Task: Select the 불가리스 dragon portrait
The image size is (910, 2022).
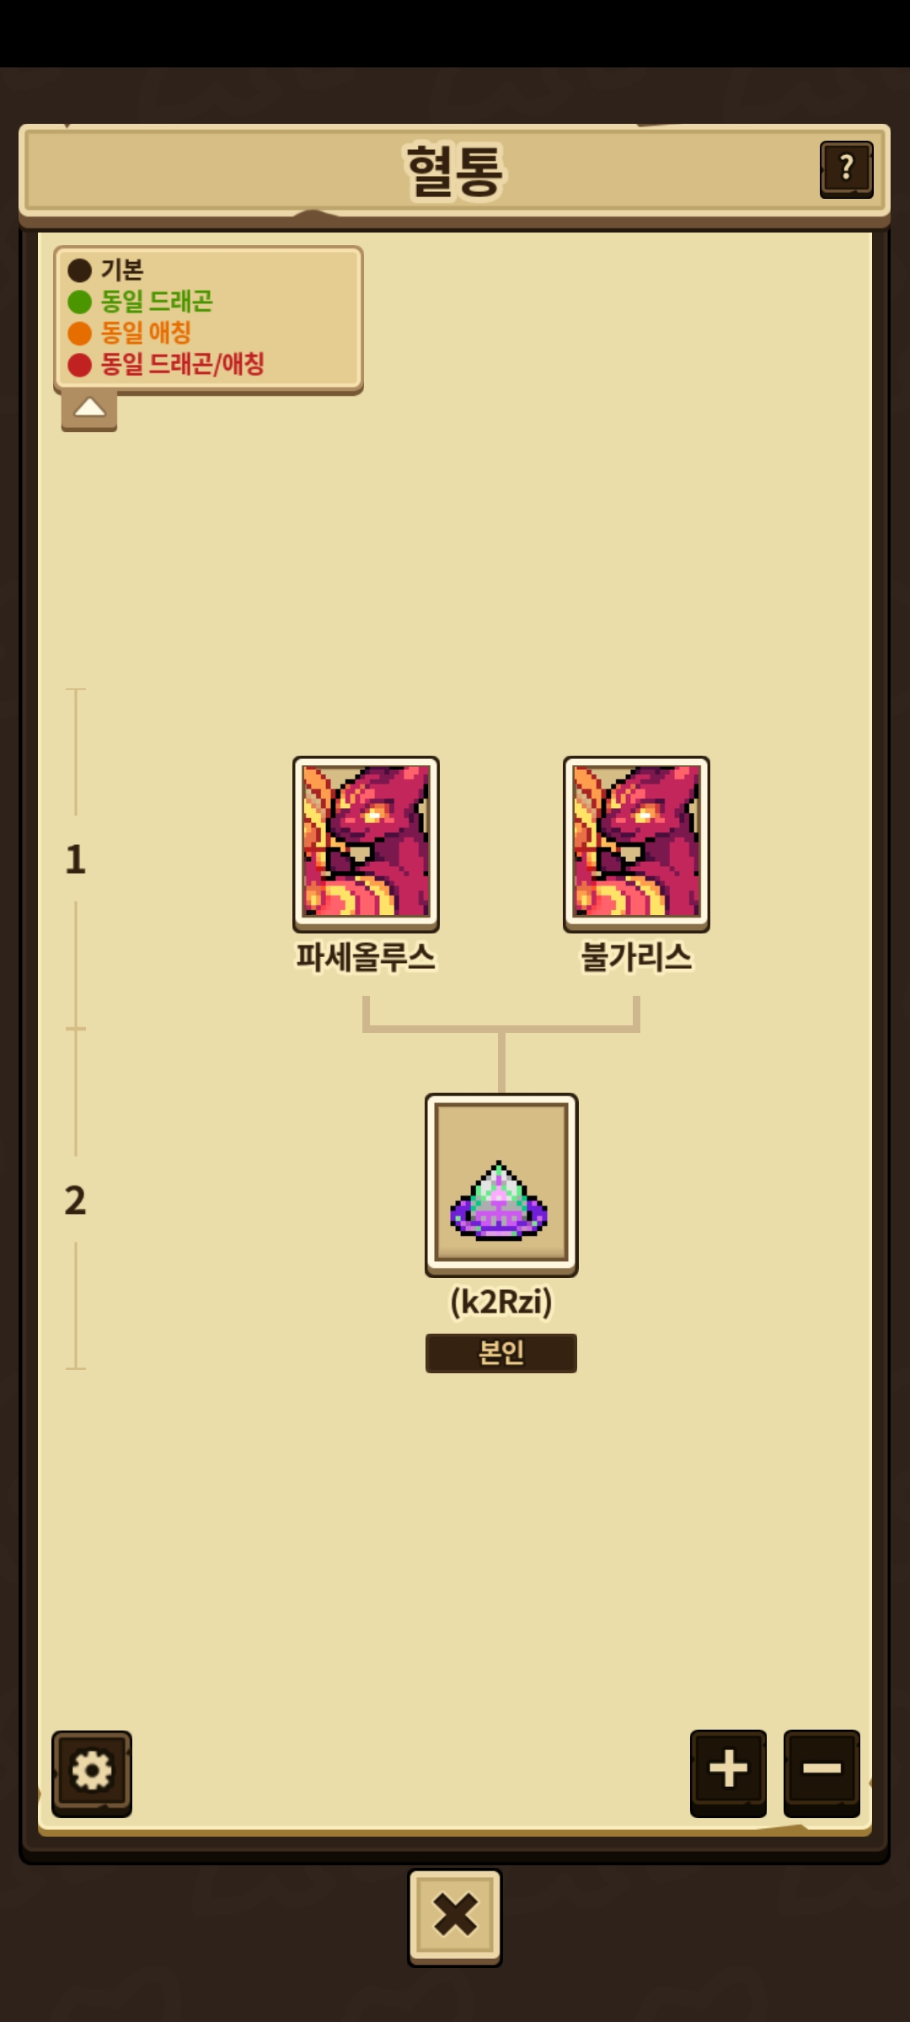Action: click(x=636, y=843)
